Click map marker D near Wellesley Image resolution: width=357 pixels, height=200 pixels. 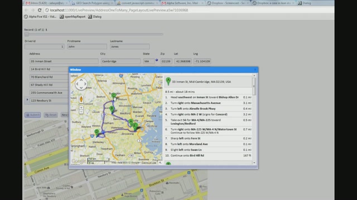[x=97, y=133]
